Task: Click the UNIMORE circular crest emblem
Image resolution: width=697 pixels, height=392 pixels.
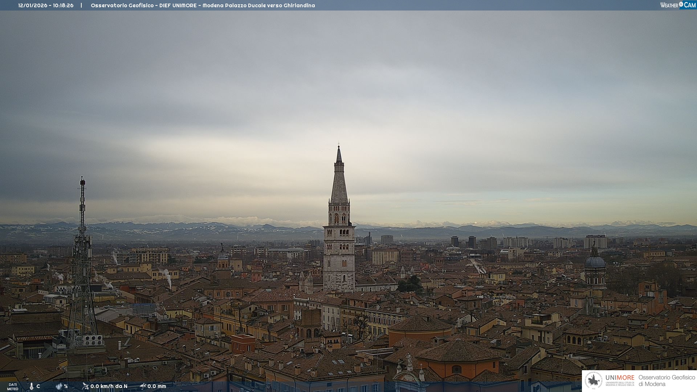Action: (594, 380)
